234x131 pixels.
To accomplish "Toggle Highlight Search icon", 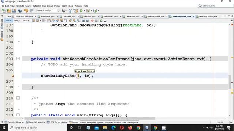I will coord(61,21).
